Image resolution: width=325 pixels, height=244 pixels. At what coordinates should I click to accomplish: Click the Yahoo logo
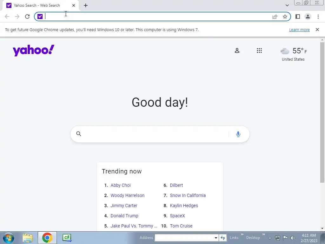33,51
